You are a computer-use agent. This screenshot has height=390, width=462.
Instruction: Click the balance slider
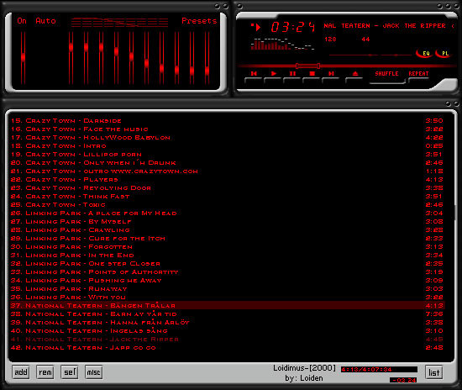[x=396, y=55]
